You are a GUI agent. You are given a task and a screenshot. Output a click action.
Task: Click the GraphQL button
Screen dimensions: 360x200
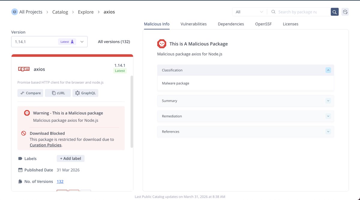point(85,93)
